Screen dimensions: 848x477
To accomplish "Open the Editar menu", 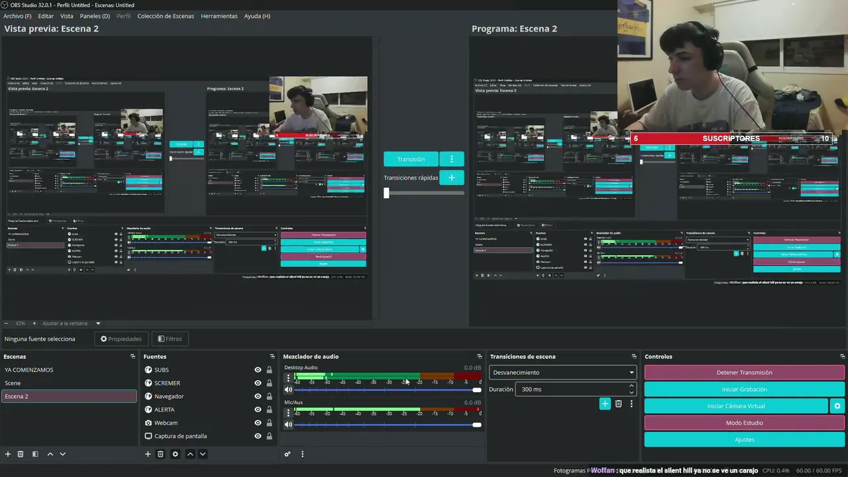I will (46, 16).
